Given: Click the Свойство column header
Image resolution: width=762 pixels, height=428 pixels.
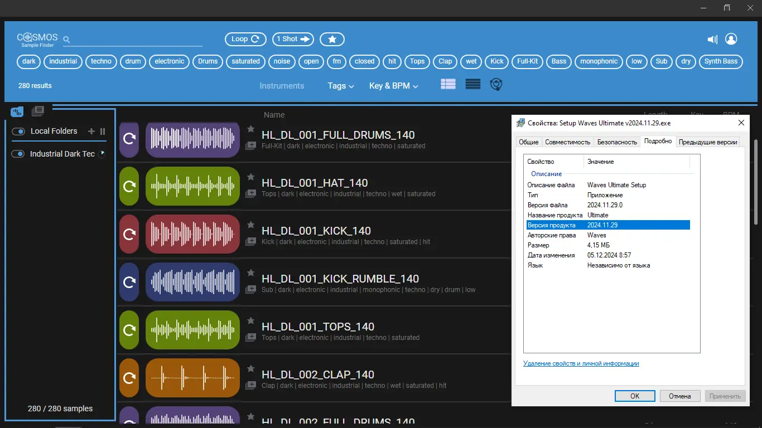Looking at the screenshot, I should [554, 162].
